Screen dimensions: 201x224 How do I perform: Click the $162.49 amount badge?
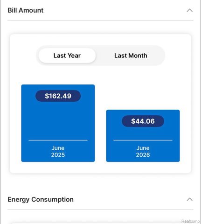[58, 96]
